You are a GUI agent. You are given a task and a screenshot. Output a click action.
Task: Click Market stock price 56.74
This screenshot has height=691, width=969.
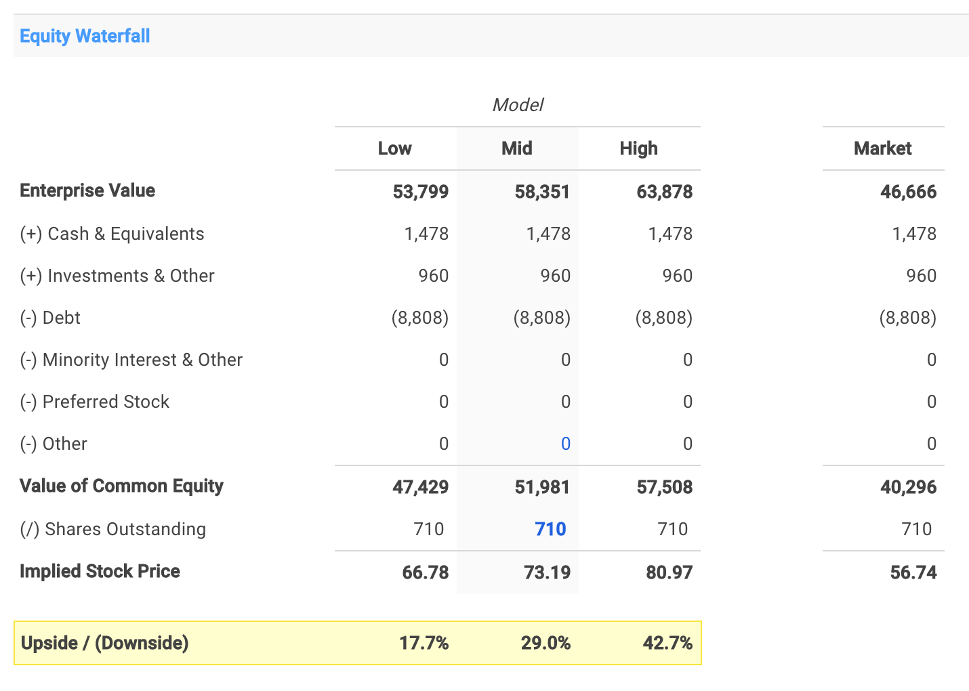point(913,572)
